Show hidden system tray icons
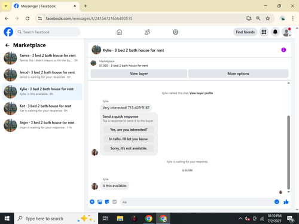Image resolution: width=299 pixels, height=224 pixels. (240, 219)
